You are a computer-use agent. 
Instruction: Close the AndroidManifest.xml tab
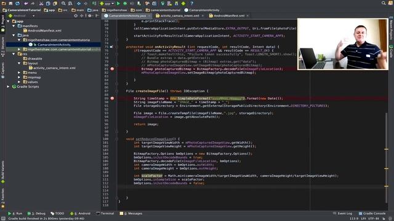coord(247,16)
